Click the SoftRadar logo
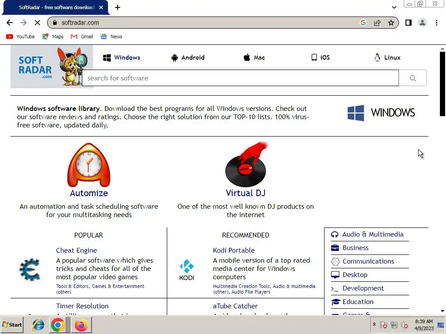Viewport: 446px width, 334px height. click(51, 67)
